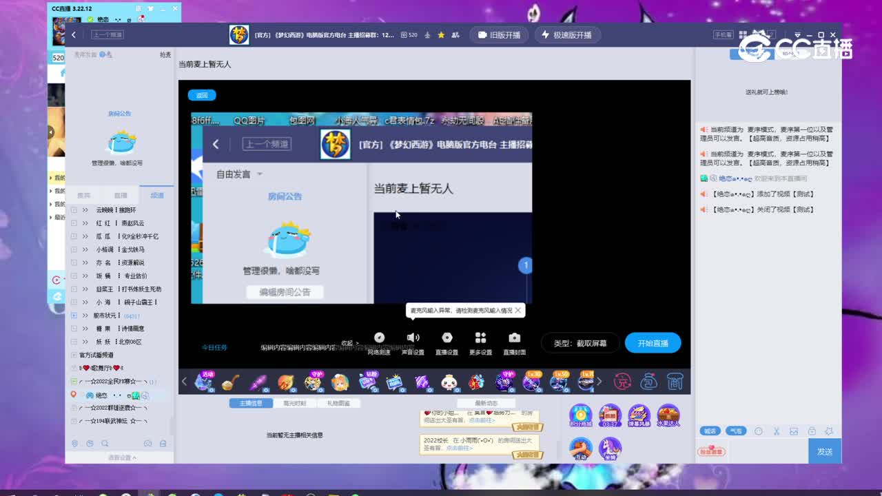This screenshot has height=496, width=882.
Task: Open 互动 interaction handshake icon
Action: [581, 449]
